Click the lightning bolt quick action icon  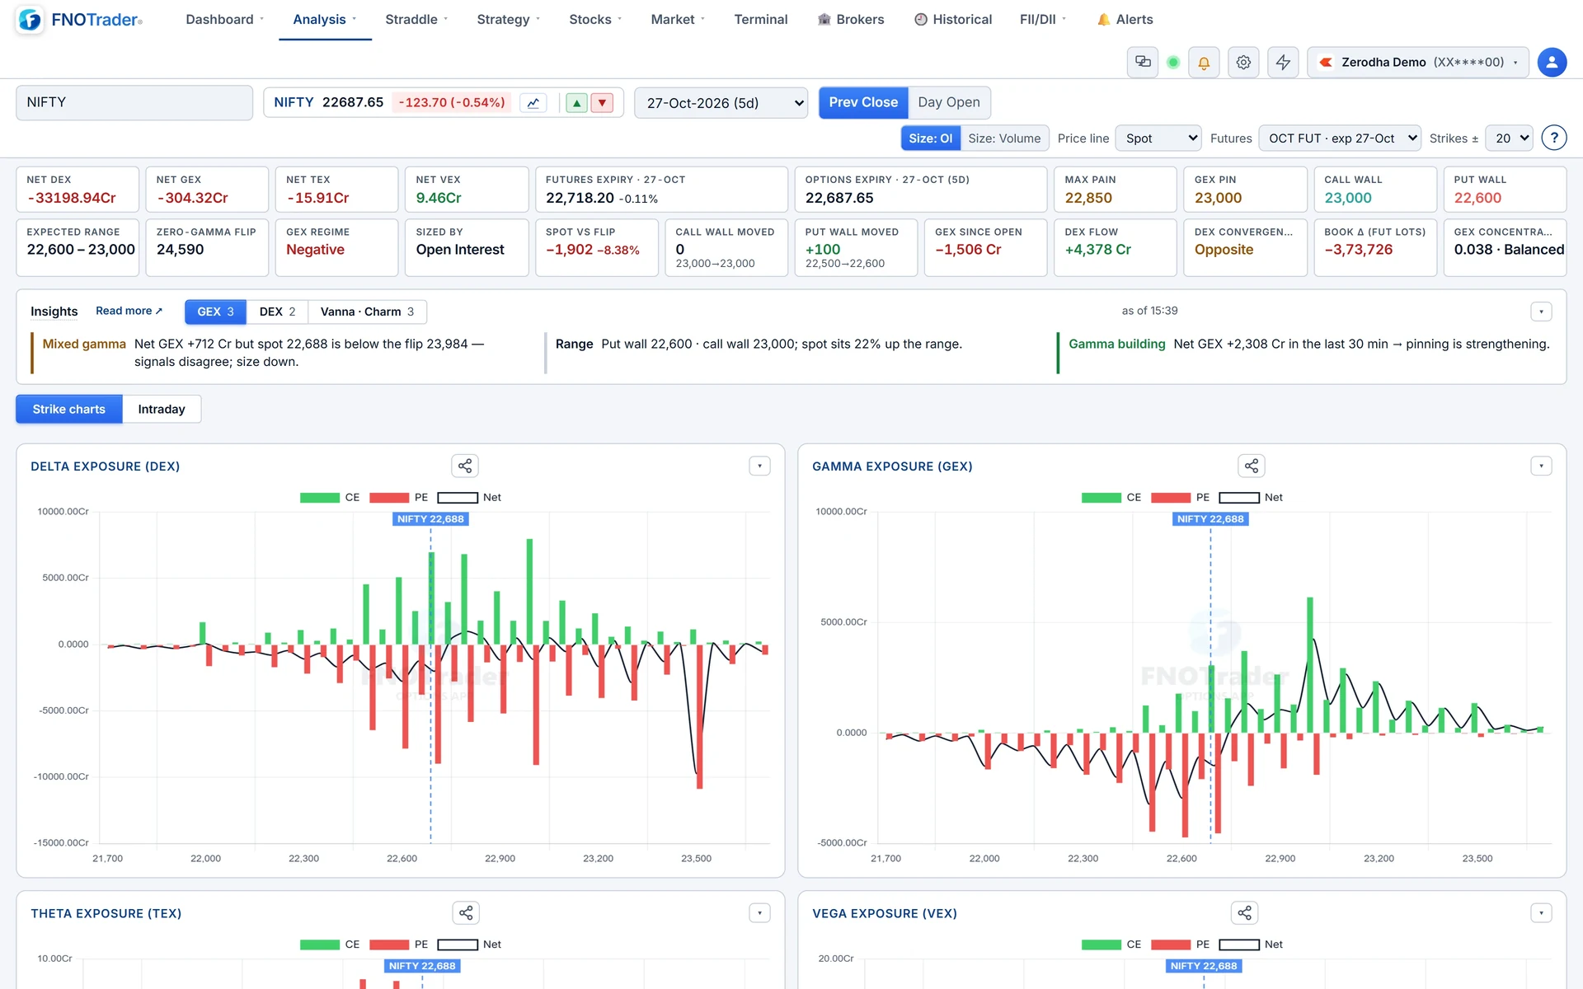coord(1283,62)
